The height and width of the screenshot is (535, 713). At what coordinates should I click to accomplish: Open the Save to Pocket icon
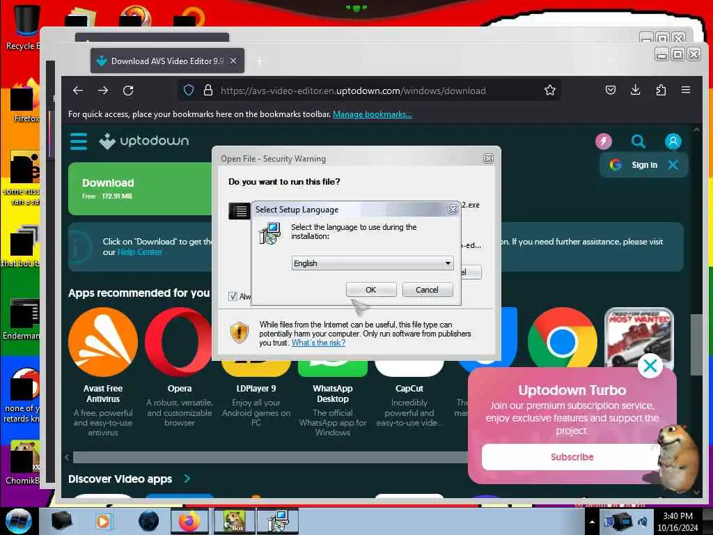point(610,90)
